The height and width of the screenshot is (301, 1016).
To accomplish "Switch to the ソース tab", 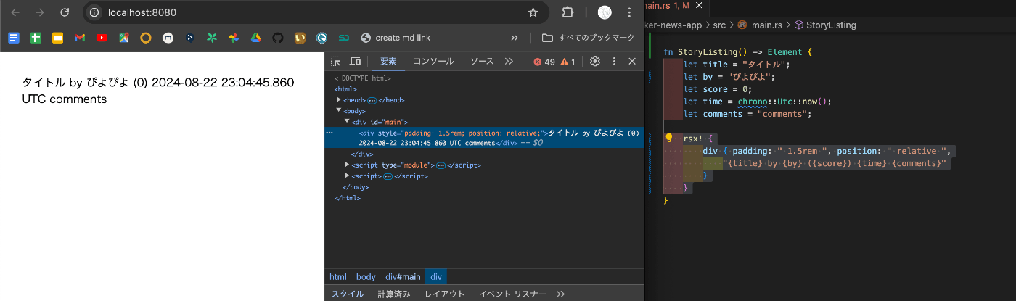I will click(x=482, y=62).
